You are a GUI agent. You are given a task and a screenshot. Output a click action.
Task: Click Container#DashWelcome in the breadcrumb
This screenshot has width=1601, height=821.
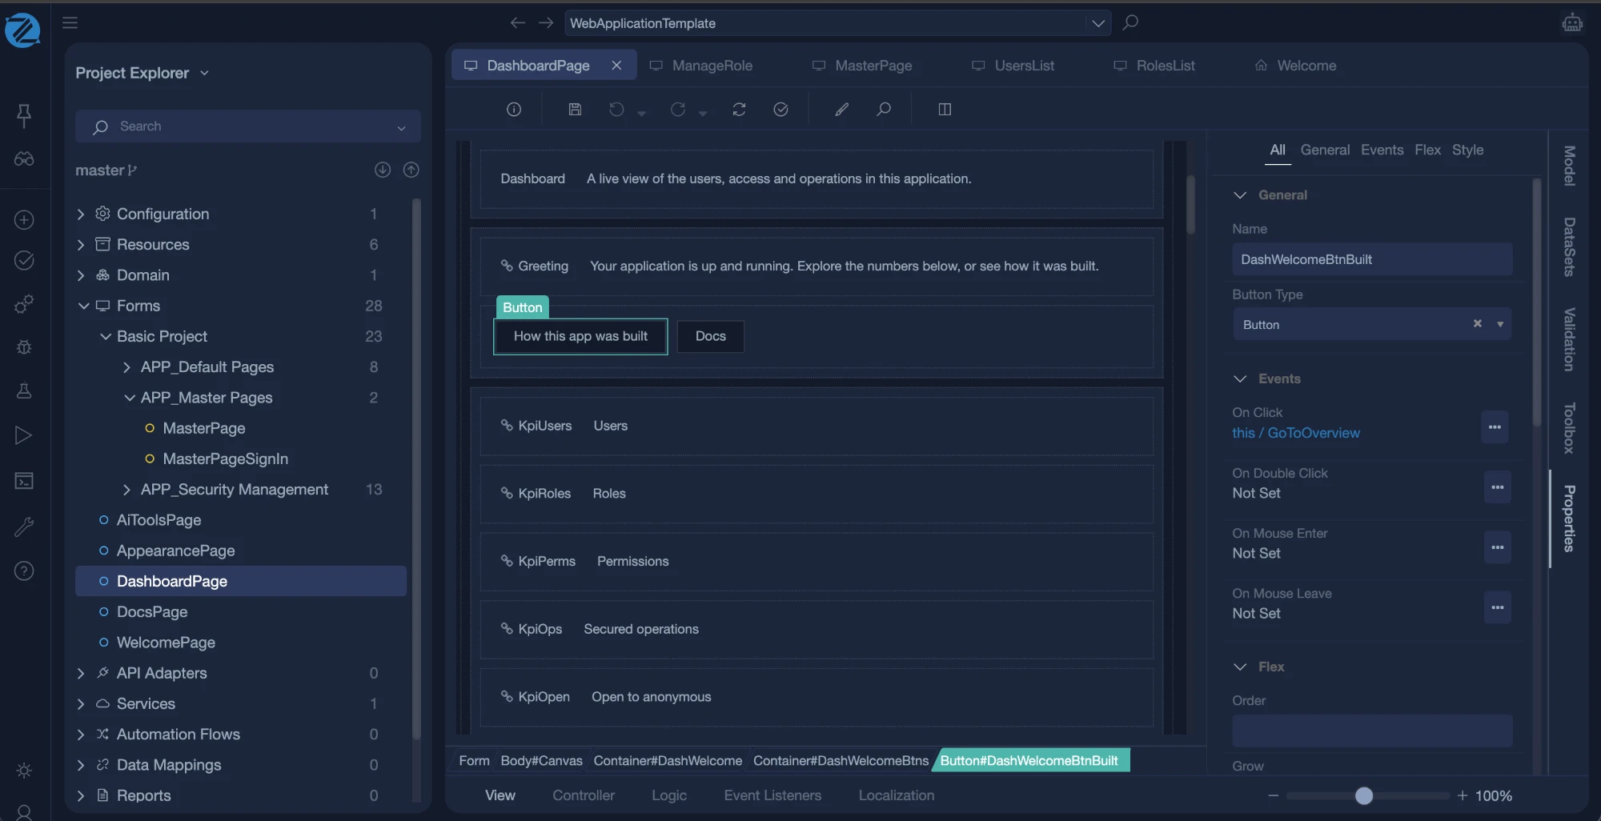pyautogui.click(x=668, y=760)
